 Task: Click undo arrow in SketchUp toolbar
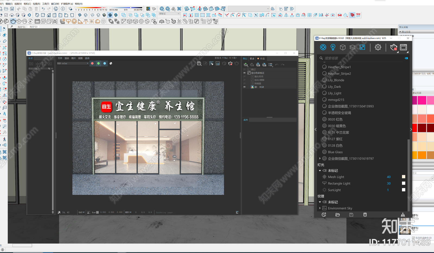point(43,9)
